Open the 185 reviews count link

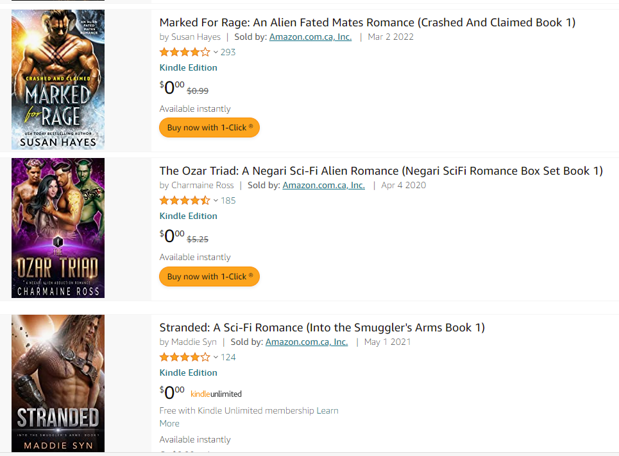pos(228,200)
